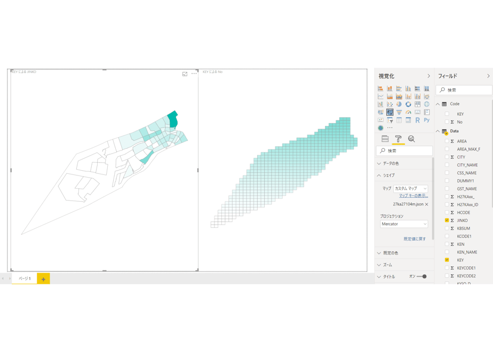The height and width of the screenshot is (352, 493).
Task: Expand the タイトル section
Action: point(379,277)
